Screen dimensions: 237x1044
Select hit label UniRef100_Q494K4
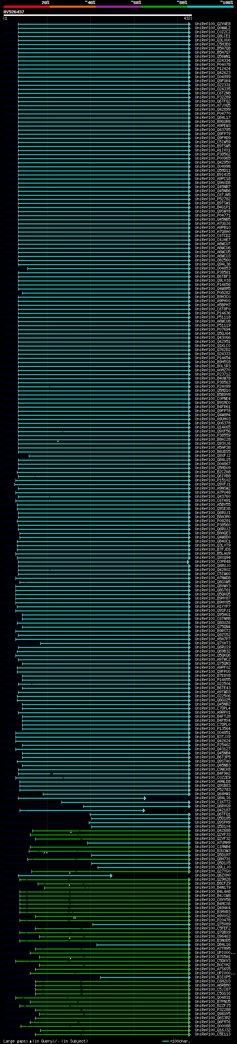click(213, 907)
